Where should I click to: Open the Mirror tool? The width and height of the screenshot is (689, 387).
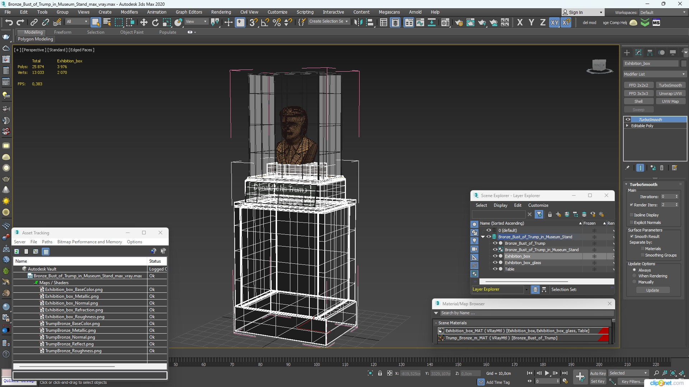coord(358,23)
